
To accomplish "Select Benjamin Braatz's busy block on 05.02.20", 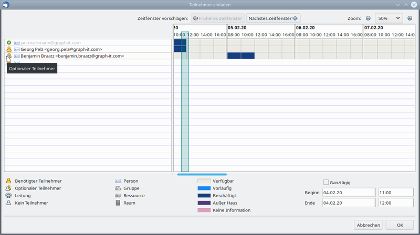I will (241, 55).
